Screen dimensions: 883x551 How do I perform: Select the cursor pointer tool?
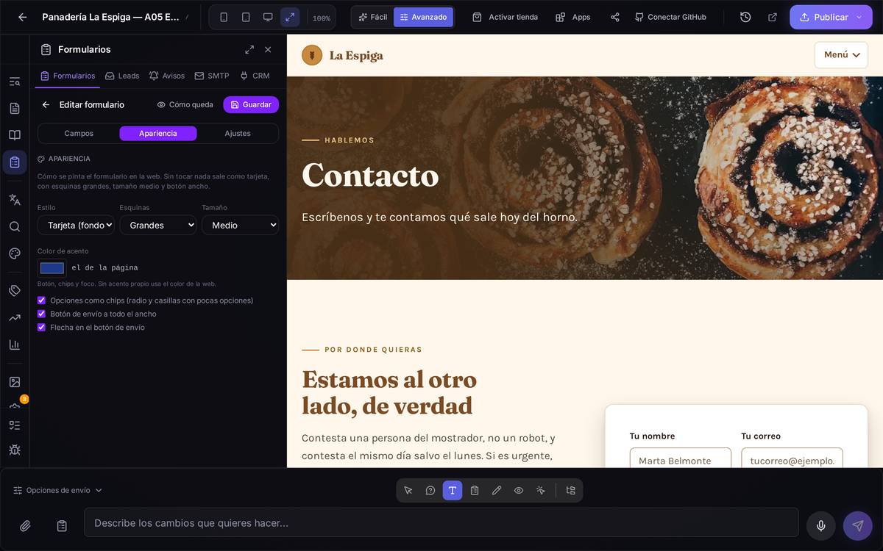(x=408, y=490)
